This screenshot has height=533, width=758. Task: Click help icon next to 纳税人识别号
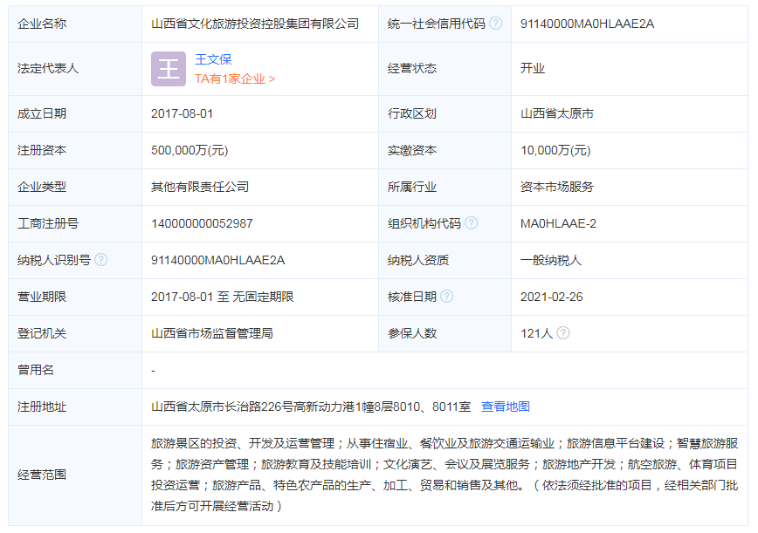pos(101,260)
